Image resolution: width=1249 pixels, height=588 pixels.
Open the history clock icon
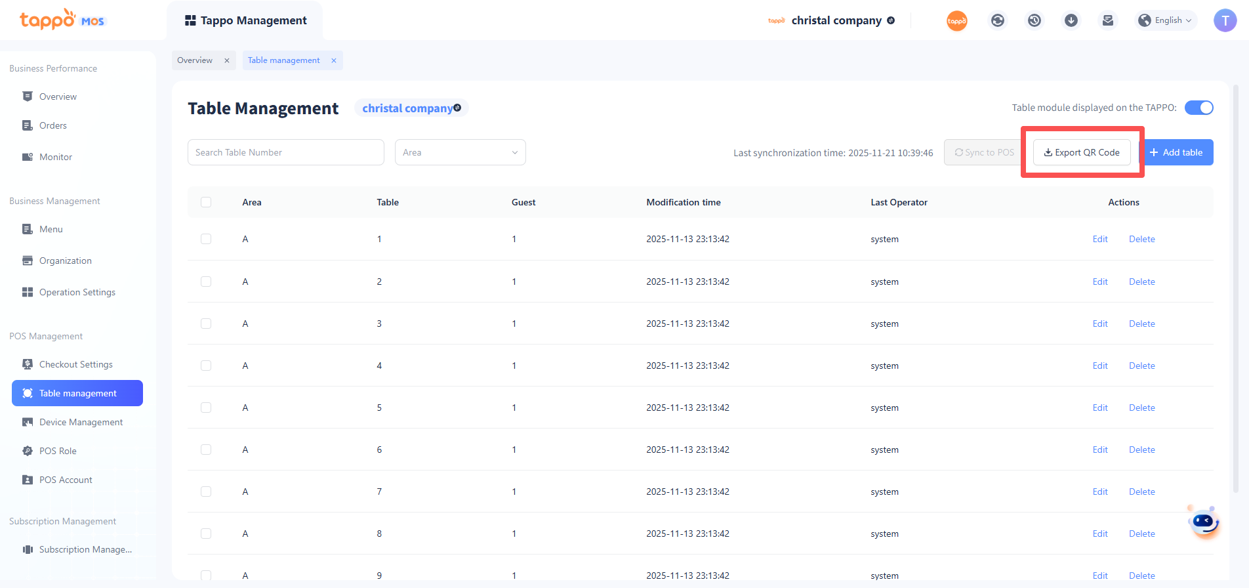1034,20
